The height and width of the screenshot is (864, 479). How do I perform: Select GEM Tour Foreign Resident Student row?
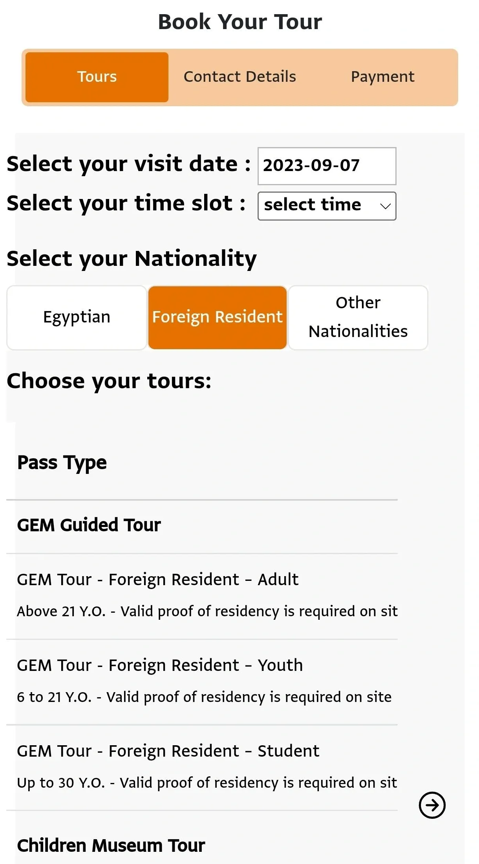pyautogui.click(x=168, y=751)
